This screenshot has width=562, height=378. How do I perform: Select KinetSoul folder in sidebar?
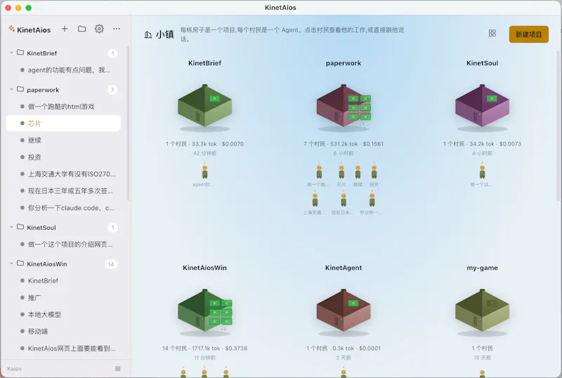coord(63,228)
